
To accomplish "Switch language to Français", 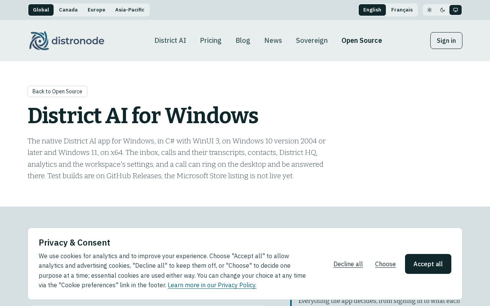I will tap(402, 10).
